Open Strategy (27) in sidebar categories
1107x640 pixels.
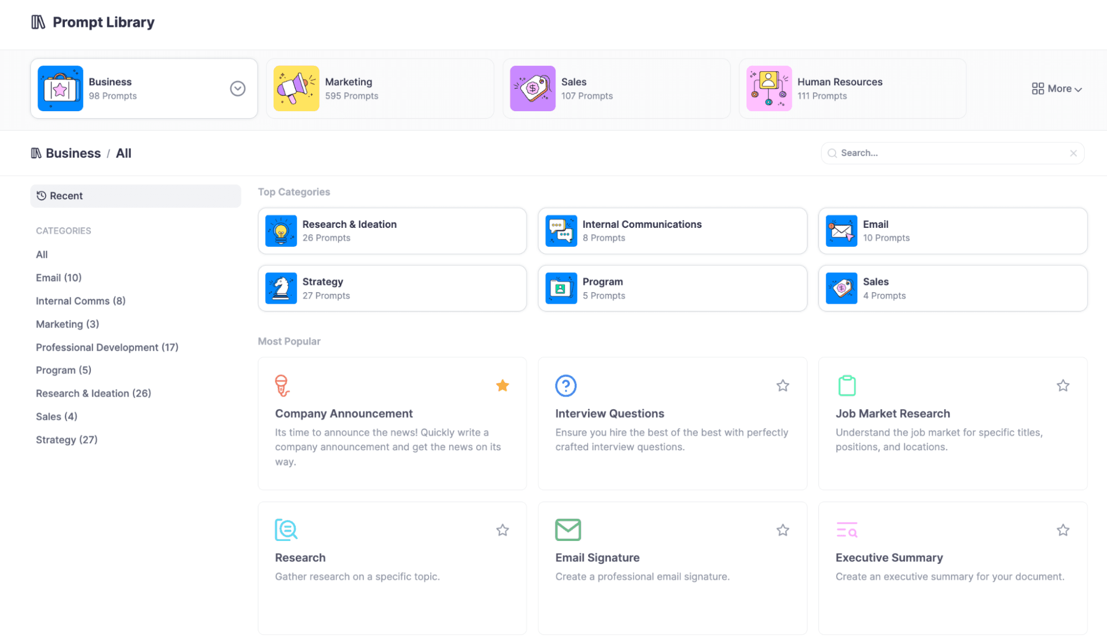[66, 440]
